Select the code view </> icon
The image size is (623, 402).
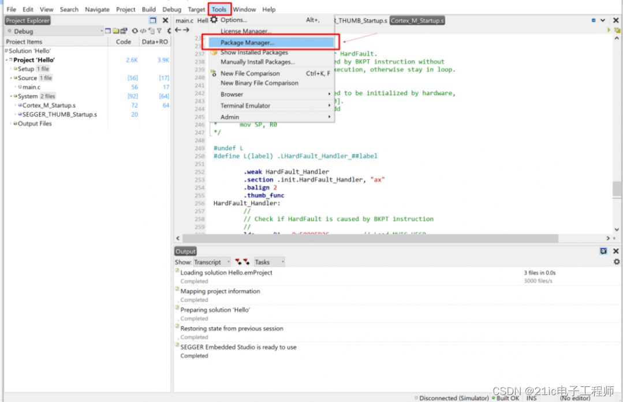point(143,31)
